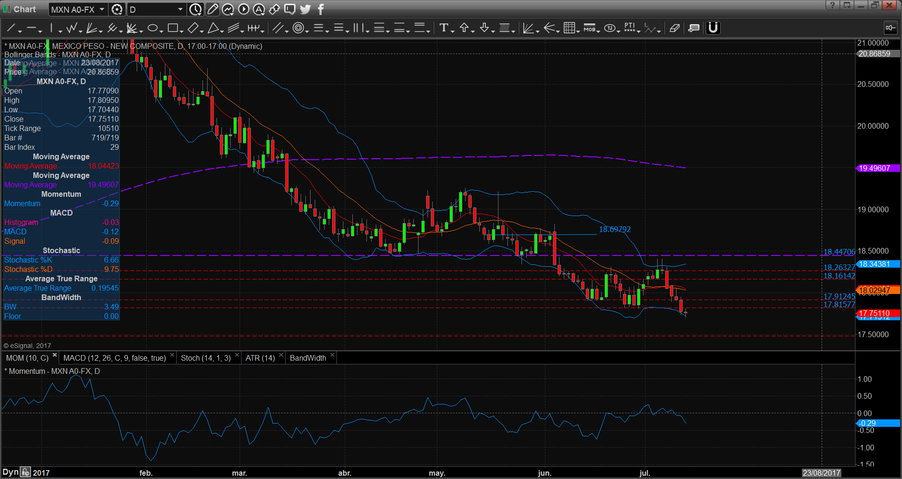902x479 pixels.
Task: Open the drawing notes list icon
Action: (693, 28)
